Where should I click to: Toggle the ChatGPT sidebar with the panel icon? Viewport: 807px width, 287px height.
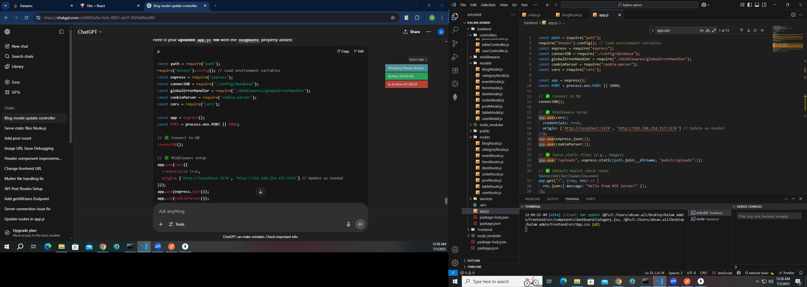[61, 32]
